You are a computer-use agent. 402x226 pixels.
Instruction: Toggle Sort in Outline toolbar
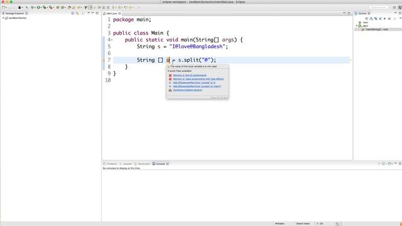(x=371, y=18)
